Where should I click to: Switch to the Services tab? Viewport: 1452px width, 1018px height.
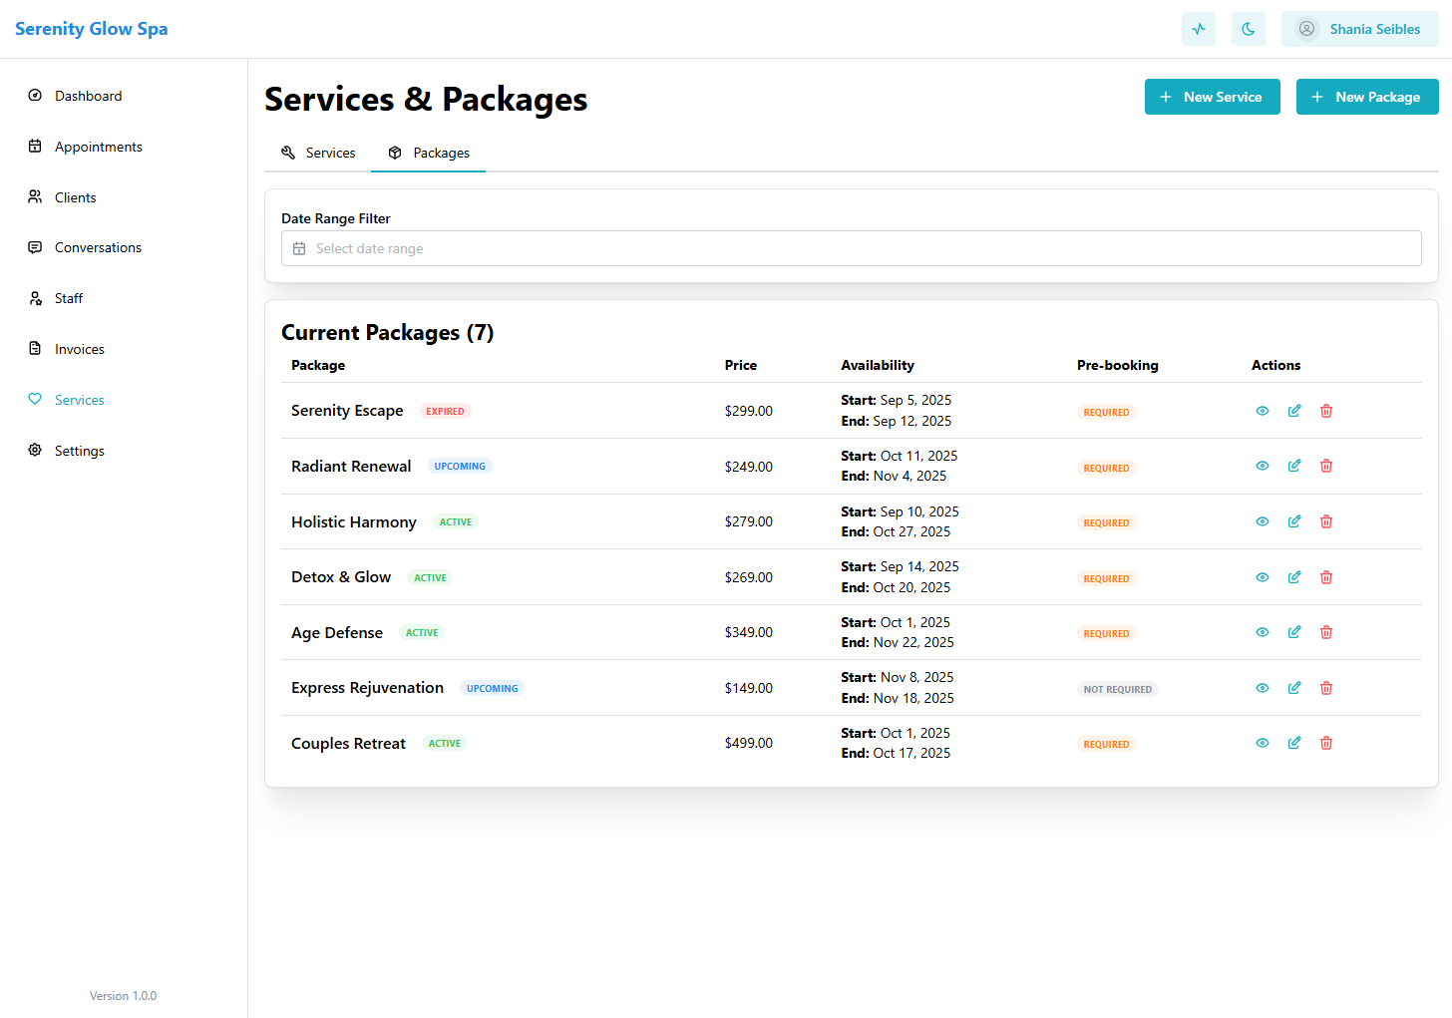318,153
